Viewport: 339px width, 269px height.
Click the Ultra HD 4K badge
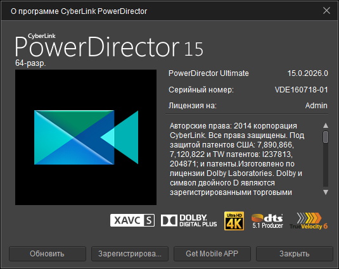(234, 221)
